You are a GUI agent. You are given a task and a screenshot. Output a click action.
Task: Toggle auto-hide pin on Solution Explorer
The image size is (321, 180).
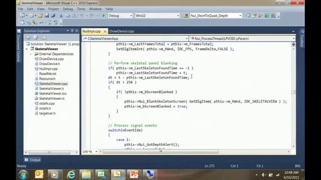72,31
